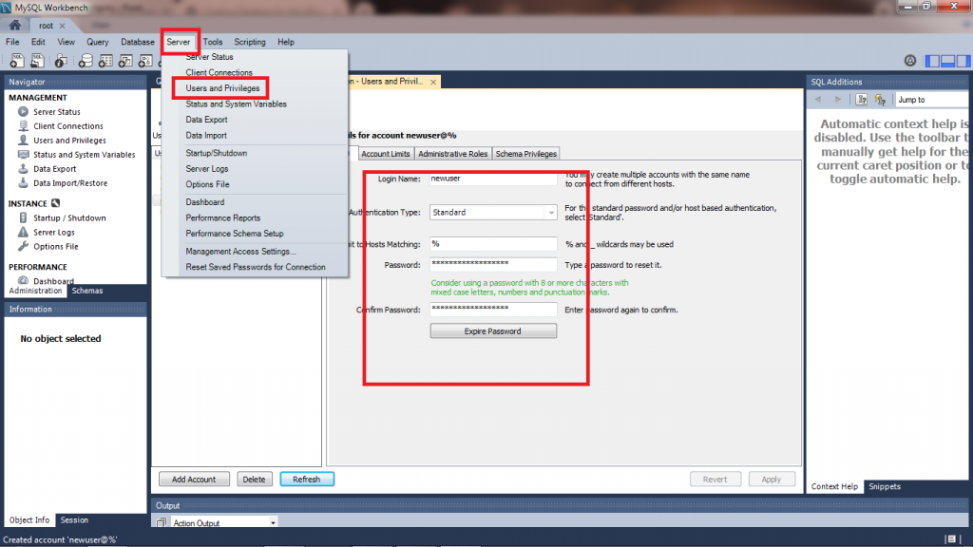Click the manual context help icon
The image size is (973, 547).
click(x=862, y=99)
